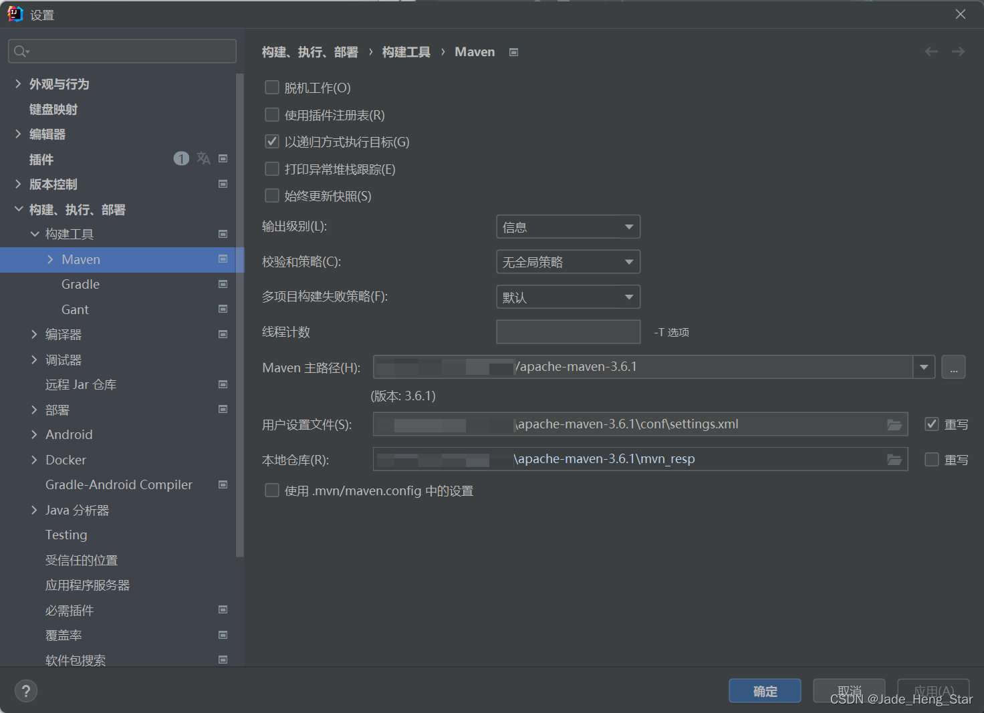
Task: Expand the 版本控制 tree node
Action: (18, 184)
